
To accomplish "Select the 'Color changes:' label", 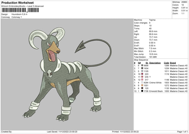I will click(x=141, y=23).
